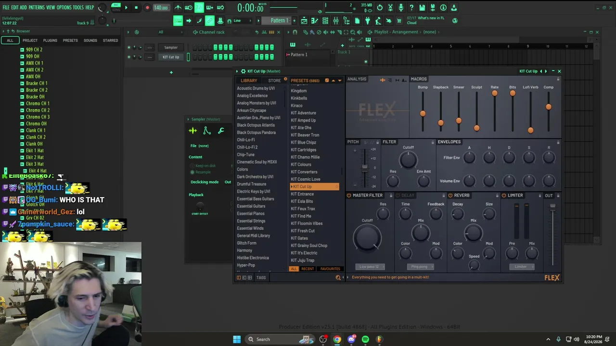The image size is (616, 346).
Task: Open the FLEX STORE tab
Action: point(274,81)
